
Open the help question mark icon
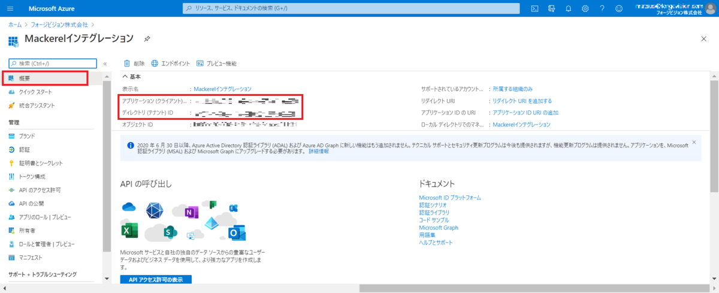(x=602, y=8)
